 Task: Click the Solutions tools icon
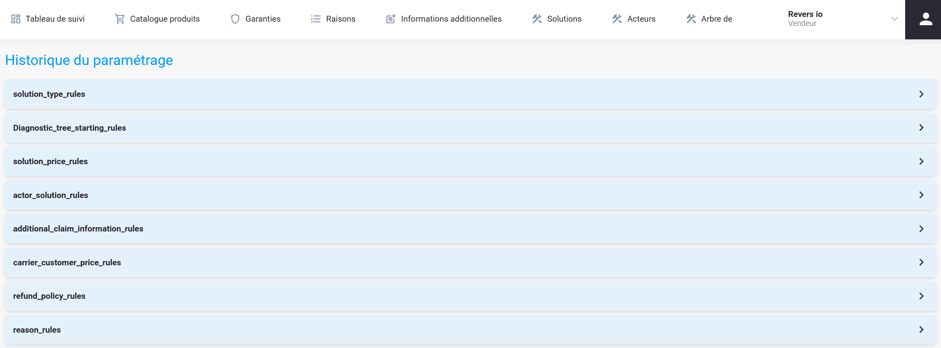point(537,19)
